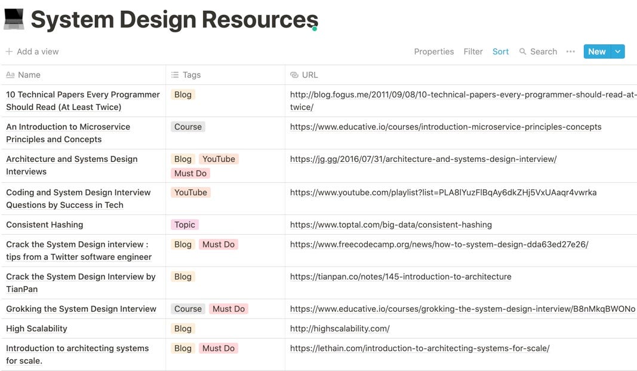The width and height of the screenshot is (637, 371).
Task: Click the New button to add a row
Action: [596, 51]
